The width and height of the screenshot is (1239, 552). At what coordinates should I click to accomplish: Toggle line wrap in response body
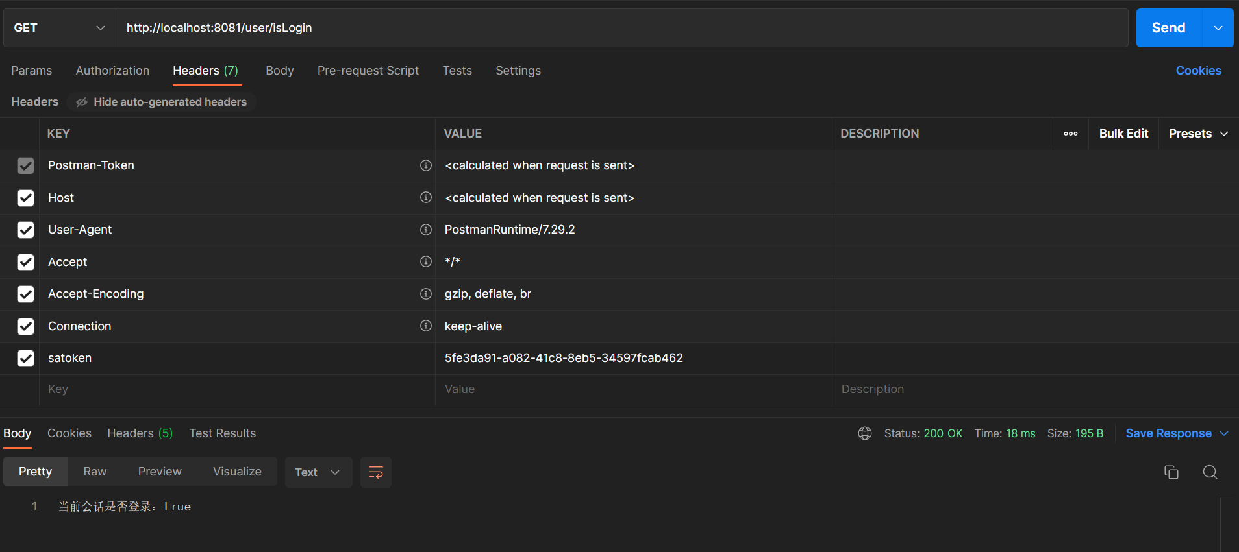pos(376,472)
